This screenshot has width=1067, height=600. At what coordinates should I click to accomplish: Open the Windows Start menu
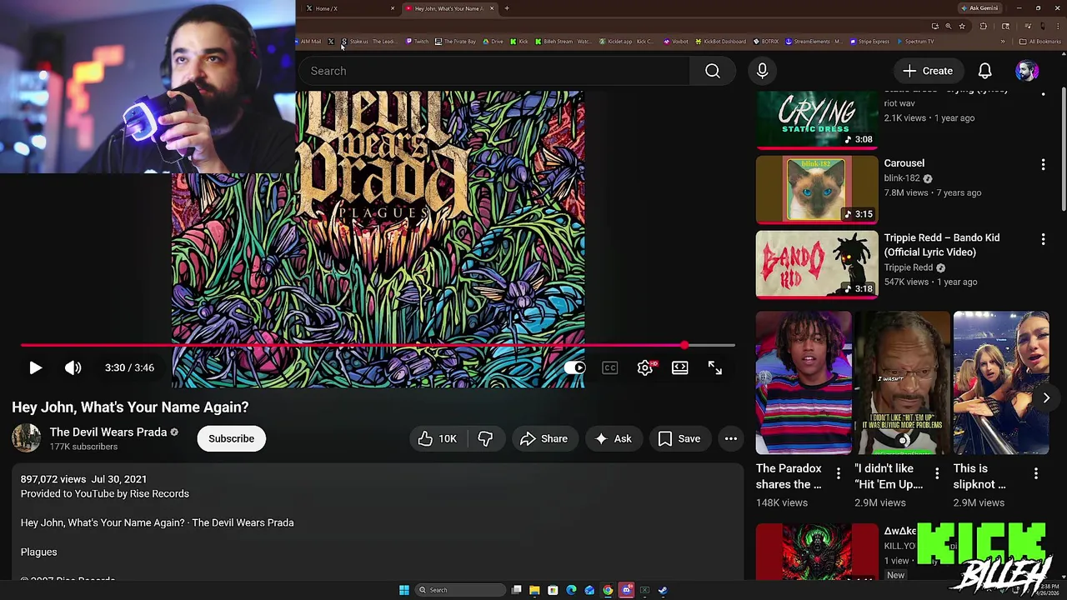(404, 590)
